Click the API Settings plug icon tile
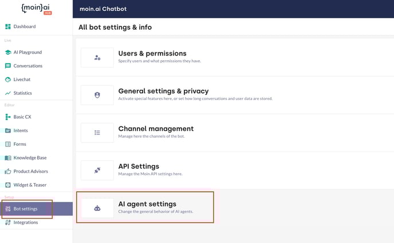Image resolution: width=394 pixels, height=243 pixels. click(97, 170)
